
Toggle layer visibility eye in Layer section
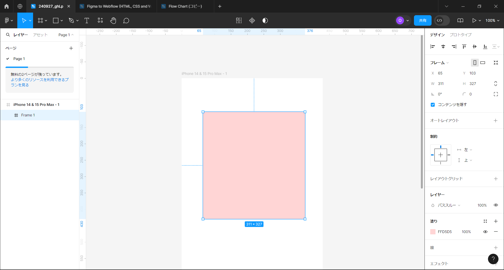click(x=496, y=205)
